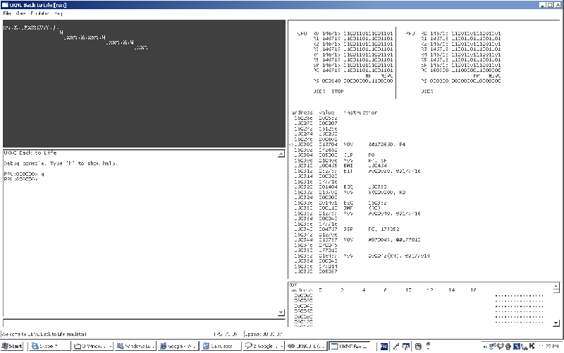Click the UKNC app icon in title bar
564x353 pixels.
coord(5,5)
